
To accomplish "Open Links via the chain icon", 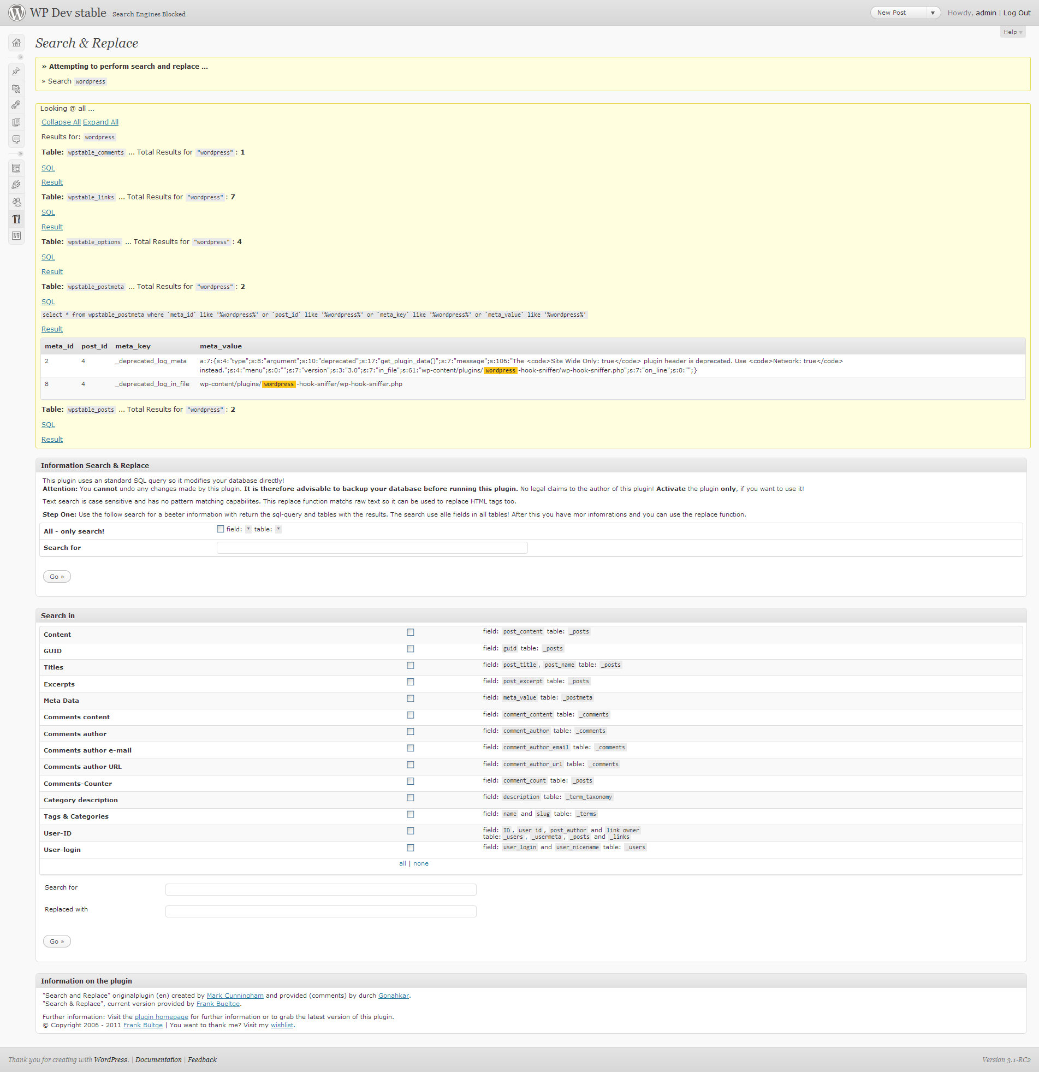I will tap(16, 105).
